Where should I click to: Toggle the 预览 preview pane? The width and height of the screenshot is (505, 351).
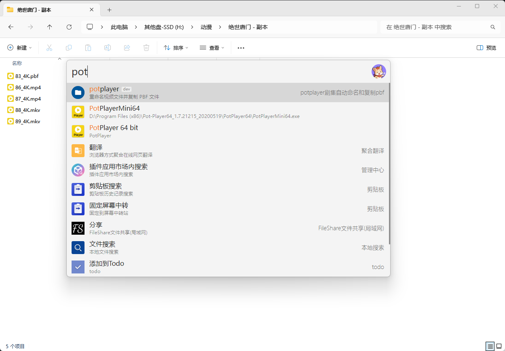486,48
